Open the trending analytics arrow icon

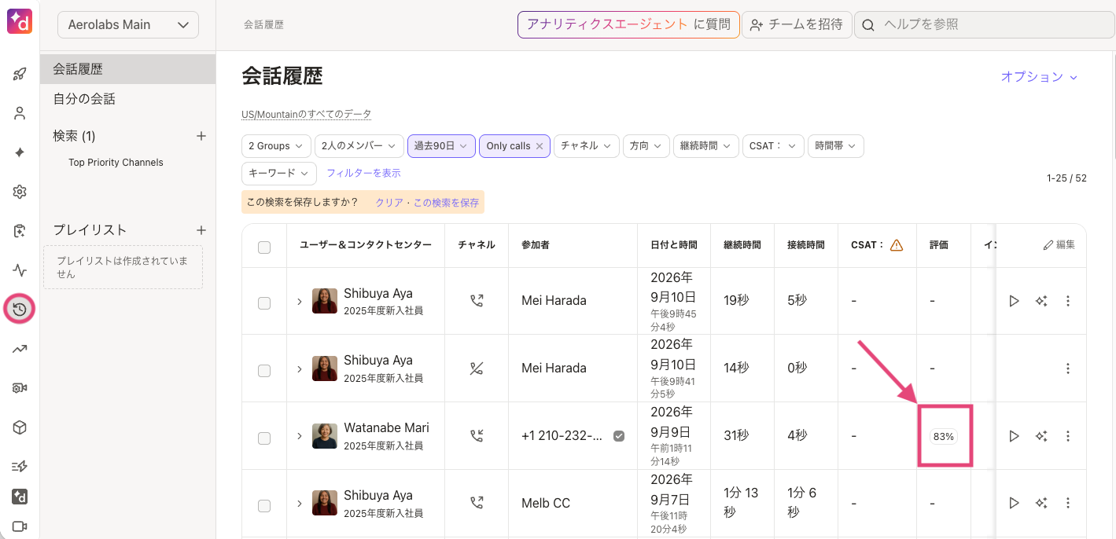(20, 349)
